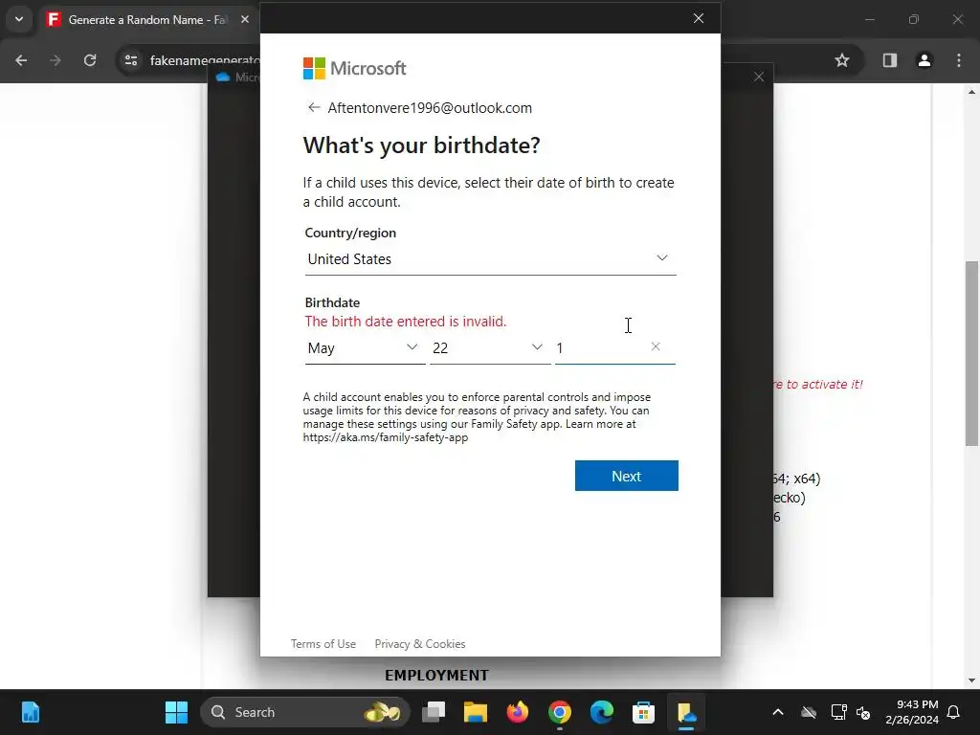The image size is (980, 735).
Task: Open the birth day dropdown showing 22
Action: click(x=489, y=348)
